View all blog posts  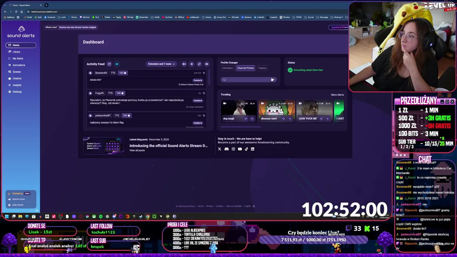pos(137,150)
